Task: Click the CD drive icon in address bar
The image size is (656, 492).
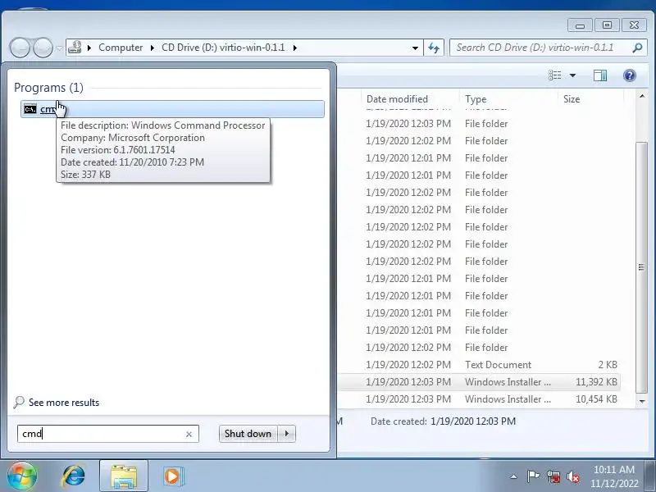Action: click(x=75, y=48)
